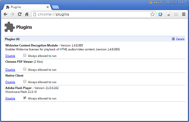Viewport: 189px width, 122px height.
Task: Go back with the browser back arrow
Action: (x=6, y=14)
